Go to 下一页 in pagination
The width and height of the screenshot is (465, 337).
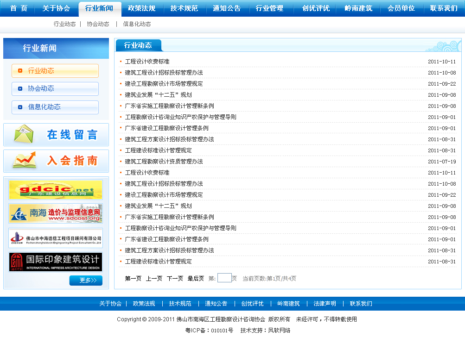[x=175, y=279]
